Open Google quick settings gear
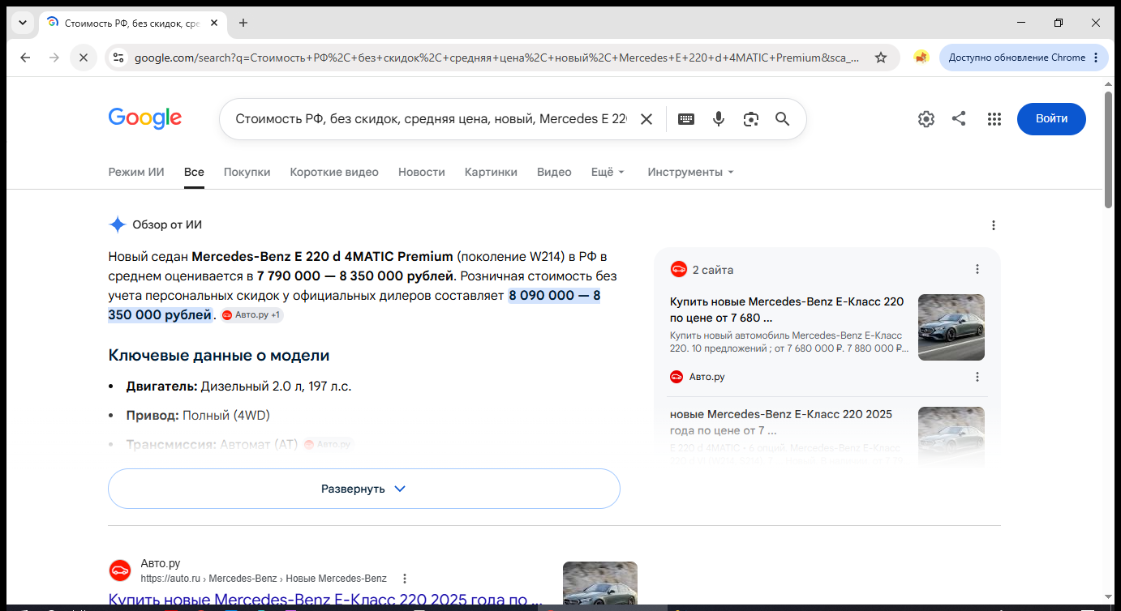The width and height of the screenshot is (1121, 611). click(926, 119)
